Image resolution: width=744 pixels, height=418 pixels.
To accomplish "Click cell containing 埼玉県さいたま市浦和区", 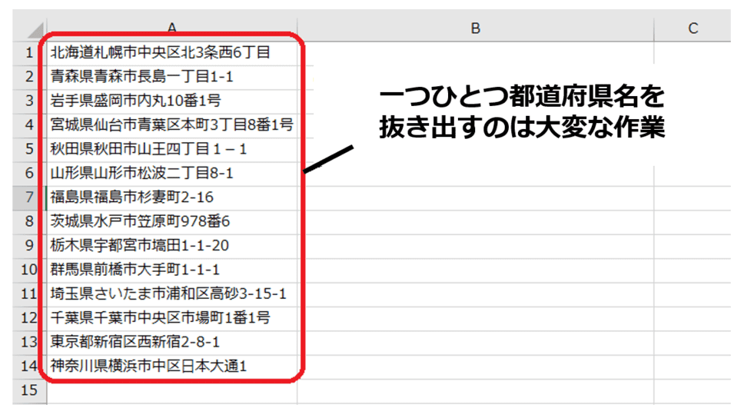I will tap(168, 294).
